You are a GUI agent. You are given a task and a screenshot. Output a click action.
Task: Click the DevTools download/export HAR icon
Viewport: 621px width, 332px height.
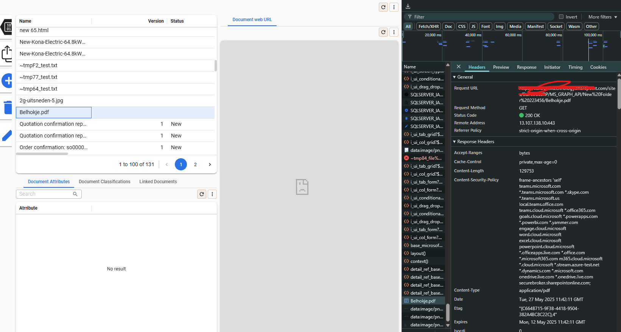click(x=408, y=6)
